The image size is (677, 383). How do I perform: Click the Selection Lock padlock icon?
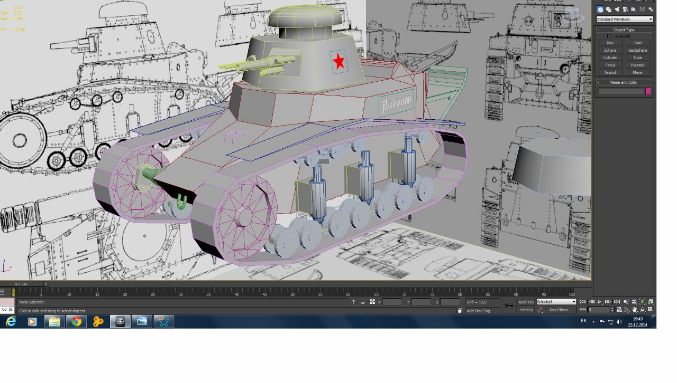[x=363, y=302]
